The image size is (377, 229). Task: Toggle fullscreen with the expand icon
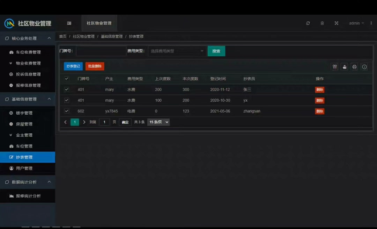coord(337,23)
